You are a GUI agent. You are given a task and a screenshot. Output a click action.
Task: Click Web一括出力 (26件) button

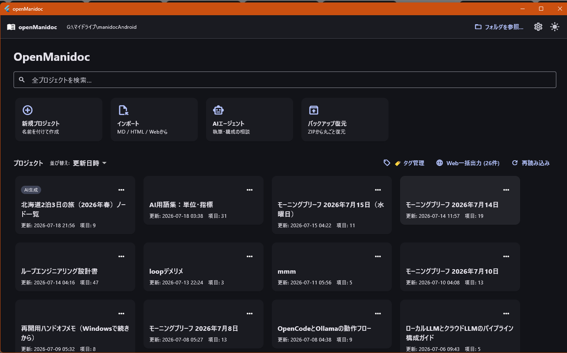pos(468,163)
